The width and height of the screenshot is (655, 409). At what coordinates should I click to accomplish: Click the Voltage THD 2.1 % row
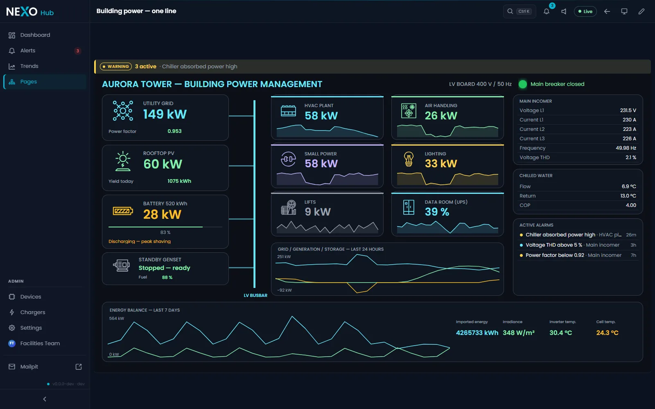pyautogui.click(x=578, y=157)
